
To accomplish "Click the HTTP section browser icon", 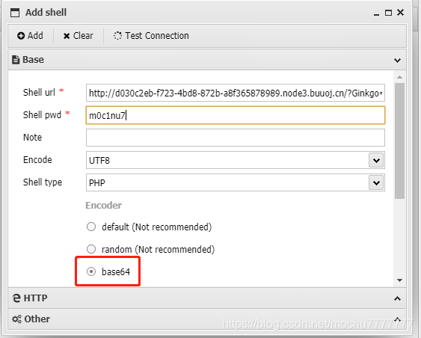I will coord(16,298).
